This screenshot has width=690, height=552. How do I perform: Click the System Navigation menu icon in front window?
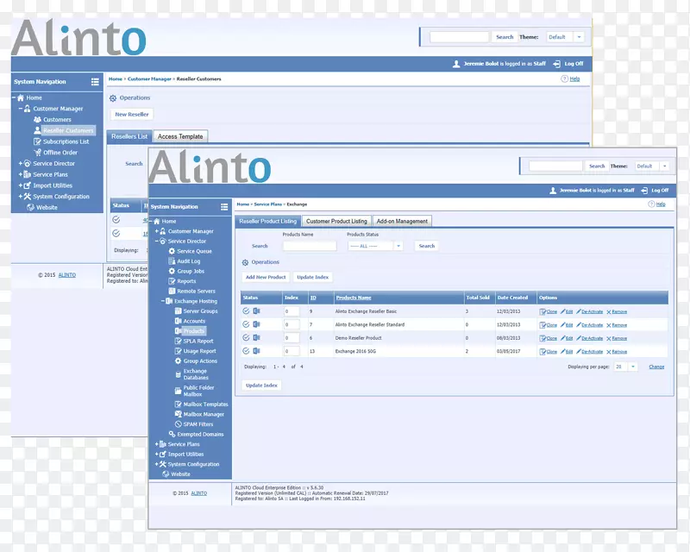224,207
